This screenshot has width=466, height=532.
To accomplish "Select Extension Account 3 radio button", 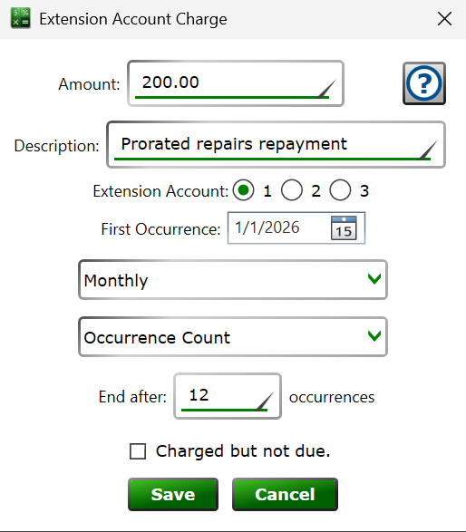I will click(x=340, y=190).
